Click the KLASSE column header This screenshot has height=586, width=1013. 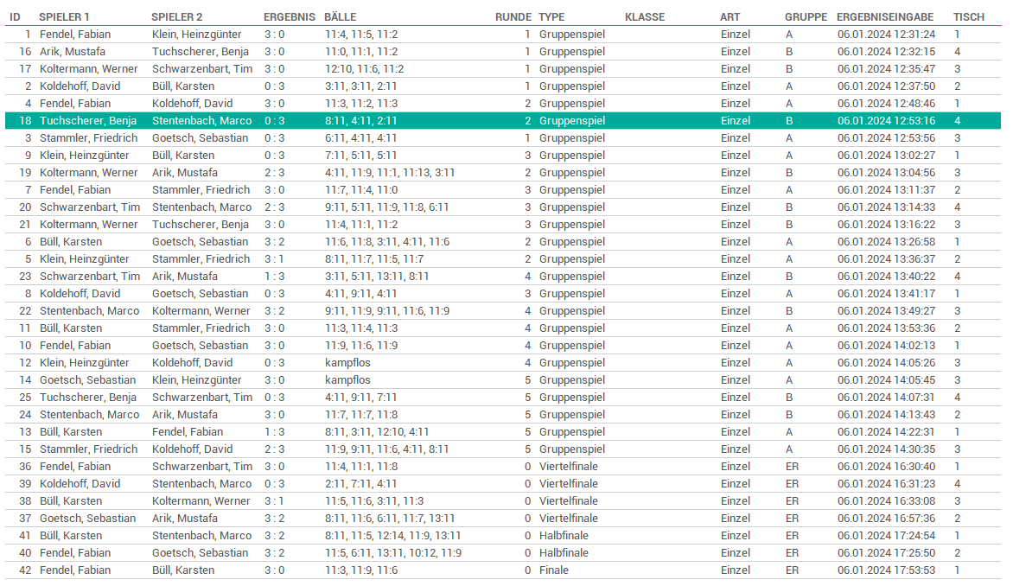click(x=645, y=17)
